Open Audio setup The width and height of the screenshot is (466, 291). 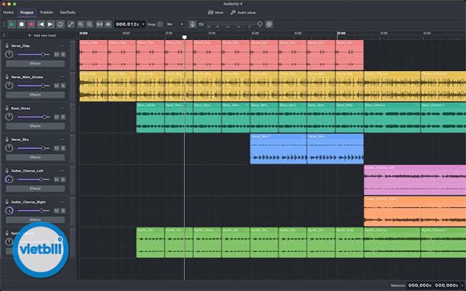[243, 12]
